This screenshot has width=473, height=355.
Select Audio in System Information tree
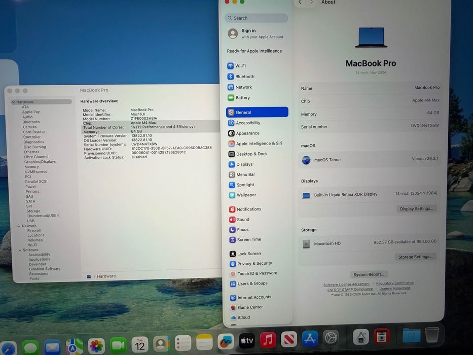pyautogui.click(x=27, y=117)
